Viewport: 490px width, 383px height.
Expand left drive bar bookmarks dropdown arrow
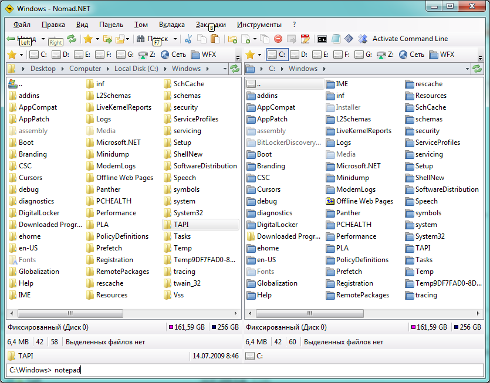(21, 55)
